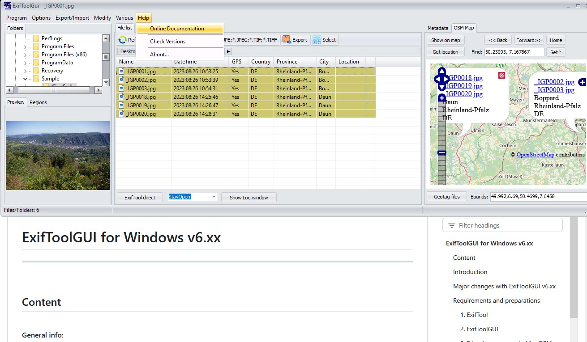The image size is (587, 342).
Task: Click the Find coordinates input field
Action: [514, 52]
